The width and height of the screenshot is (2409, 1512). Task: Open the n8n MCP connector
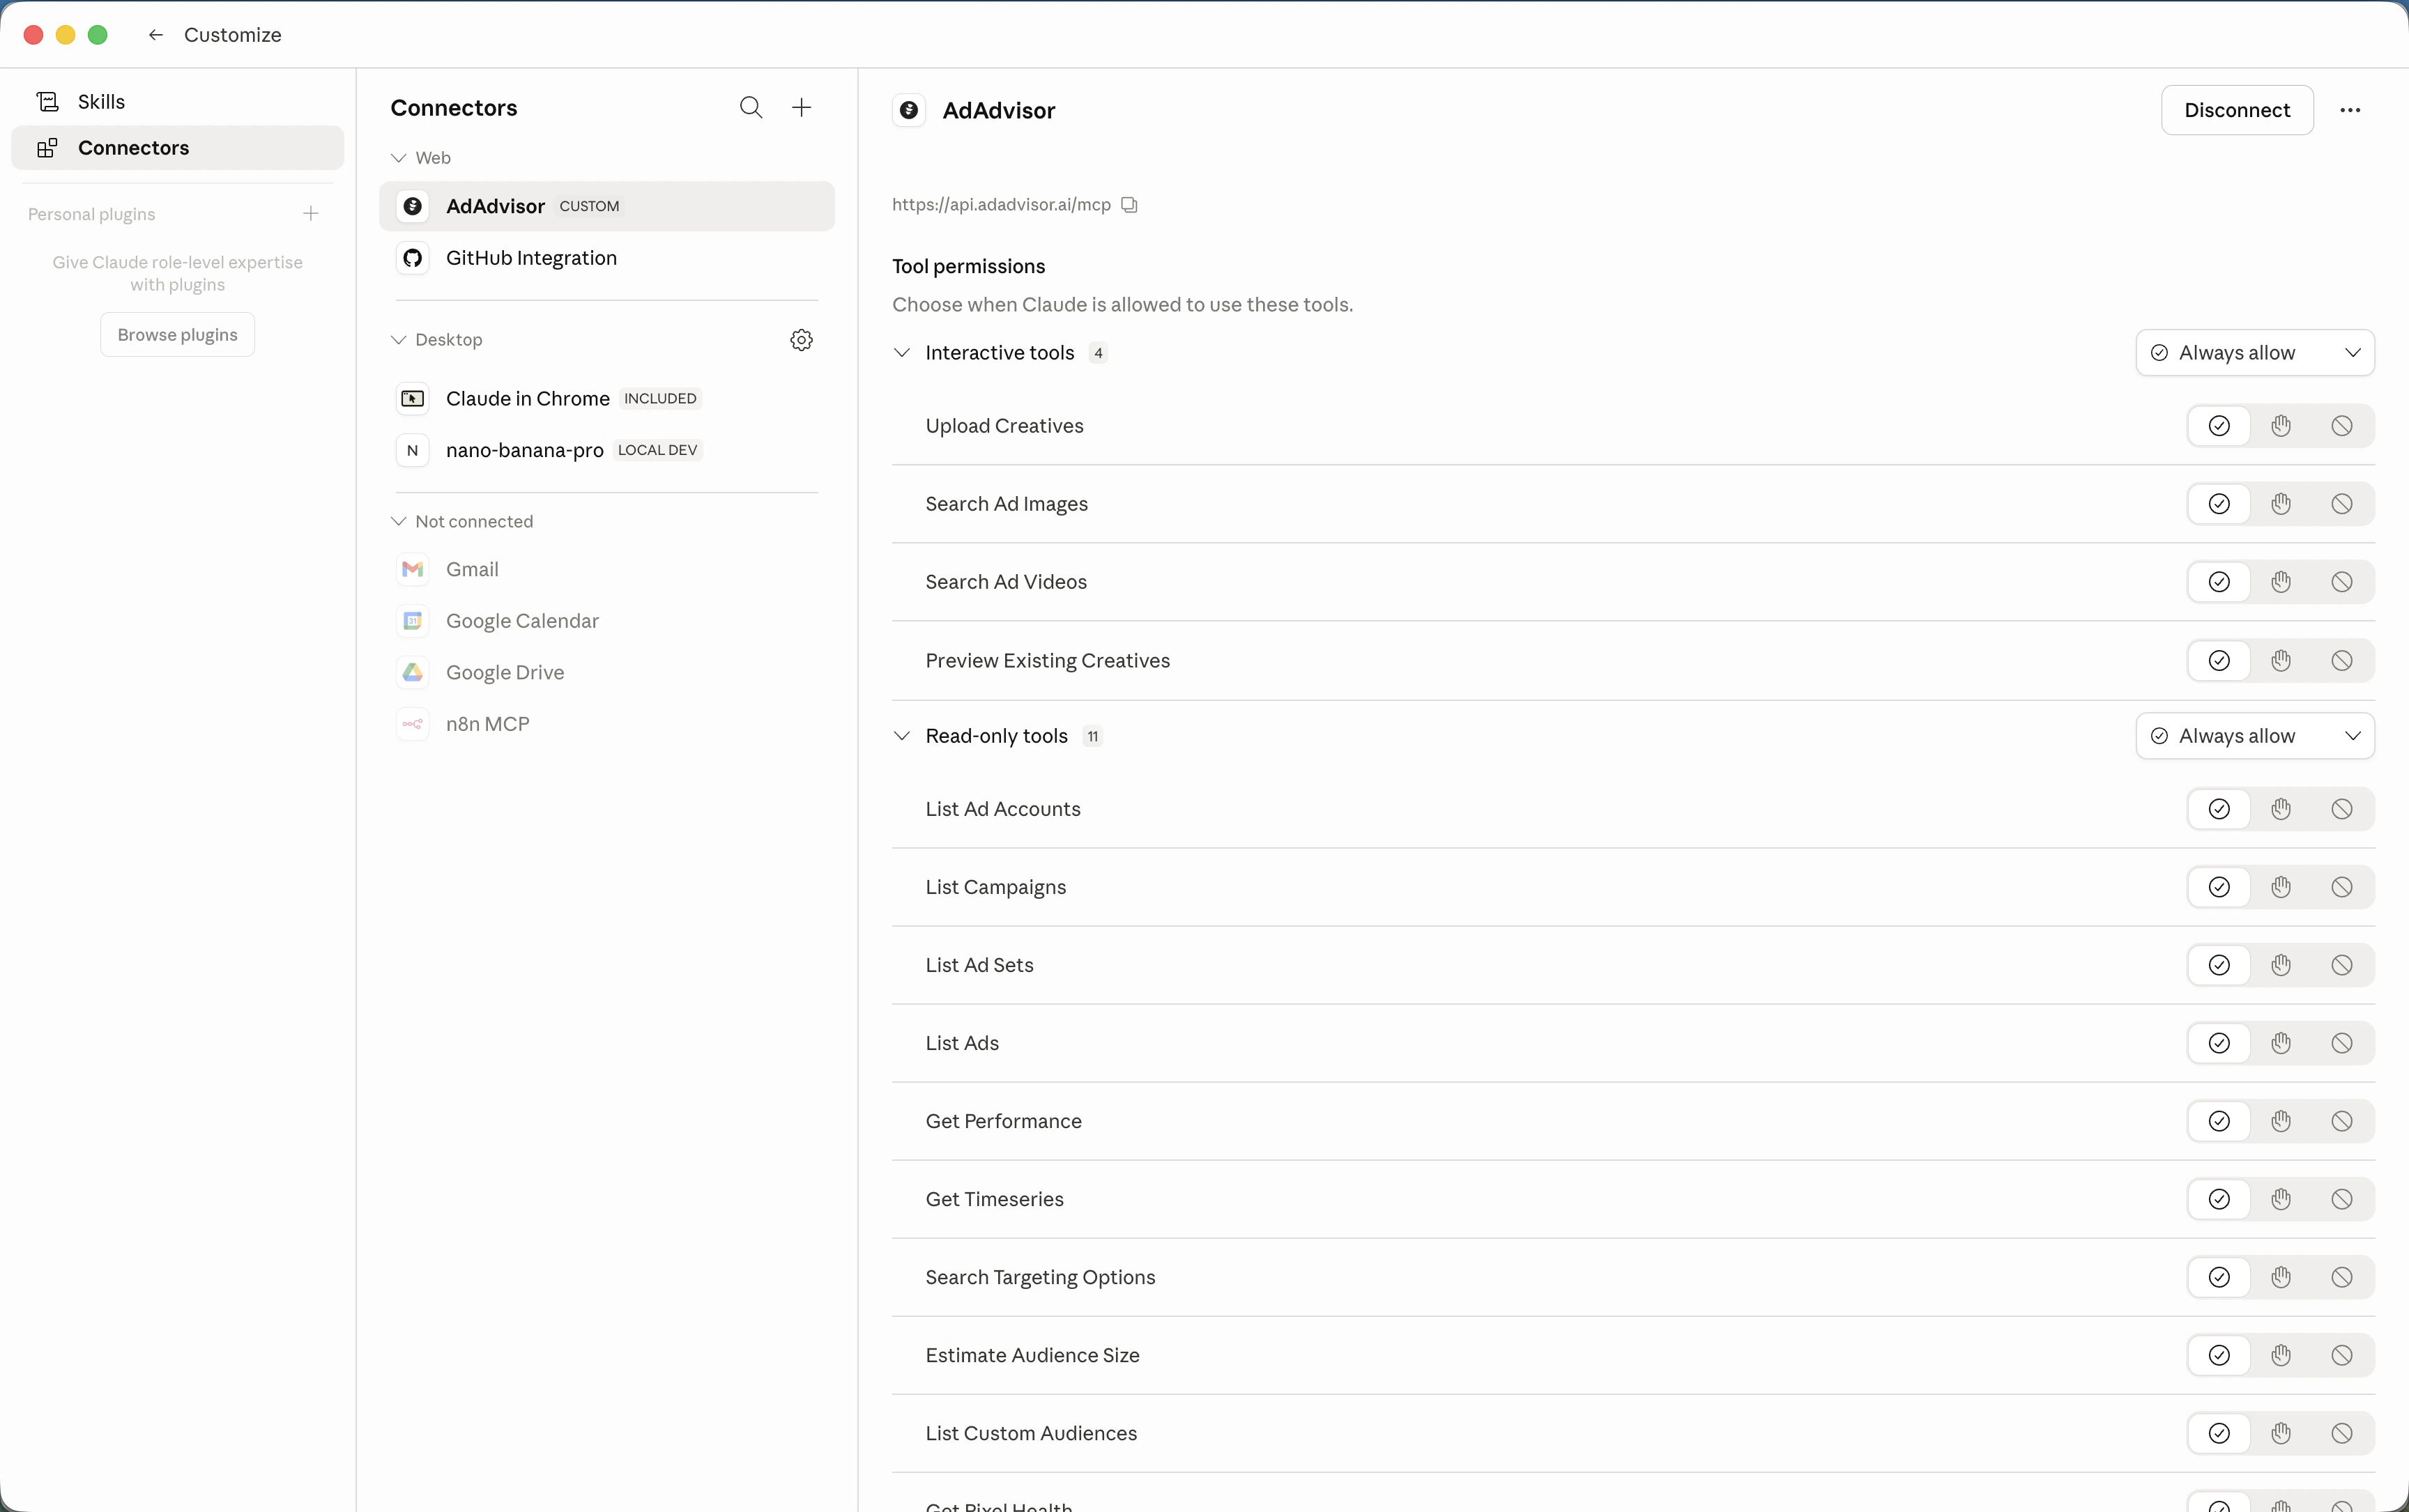coord(606,724)
